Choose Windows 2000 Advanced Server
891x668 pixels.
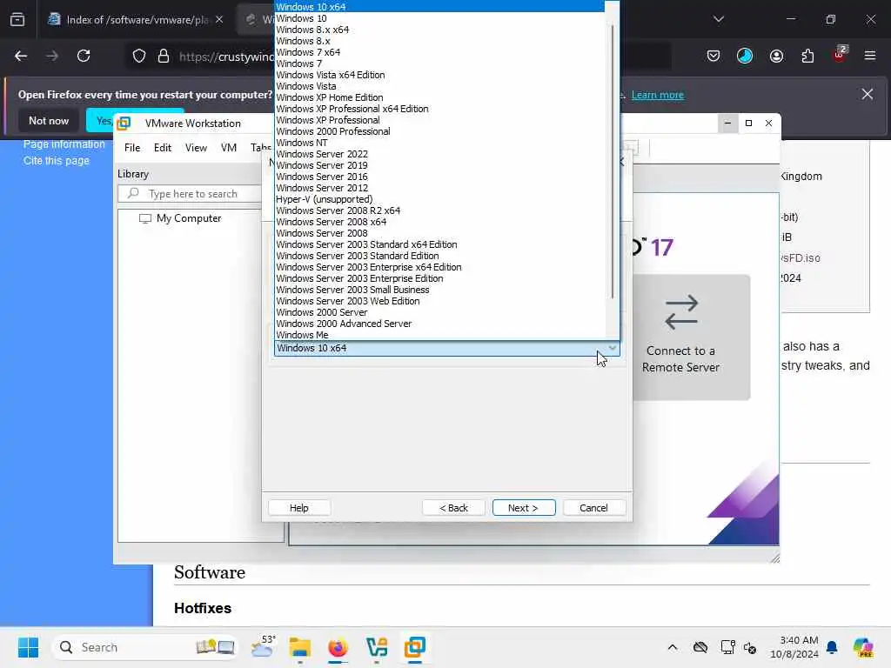[439, 324]
